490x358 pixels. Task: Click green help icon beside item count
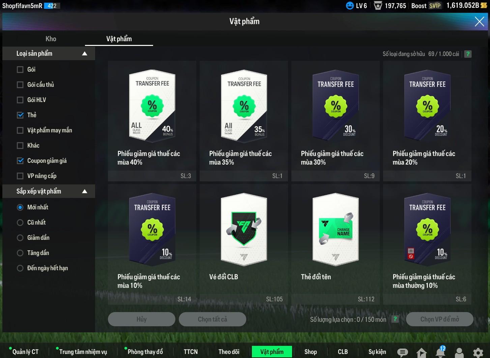[x=468, y=54]
